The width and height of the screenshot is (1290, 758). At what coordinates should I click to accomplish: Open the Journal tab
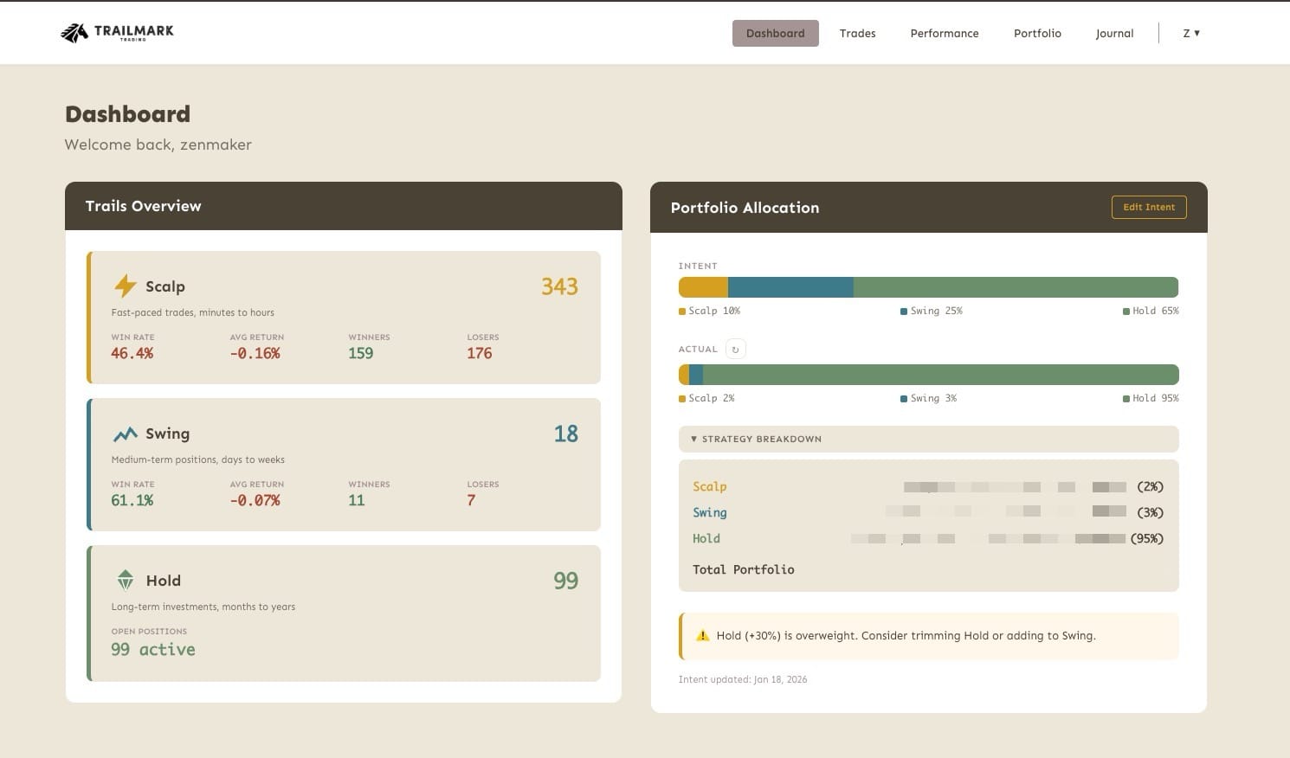point(1114,33)
